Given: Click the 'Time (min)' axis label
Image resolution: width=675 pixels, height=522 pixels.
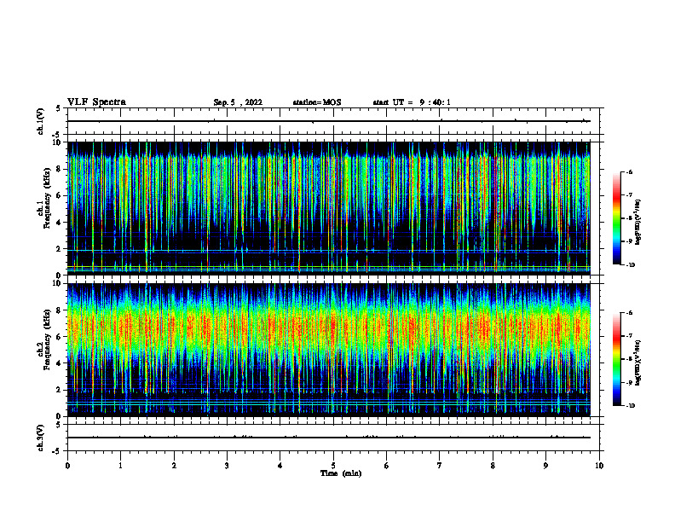Looking at the screenshot, I should [341, 473].
